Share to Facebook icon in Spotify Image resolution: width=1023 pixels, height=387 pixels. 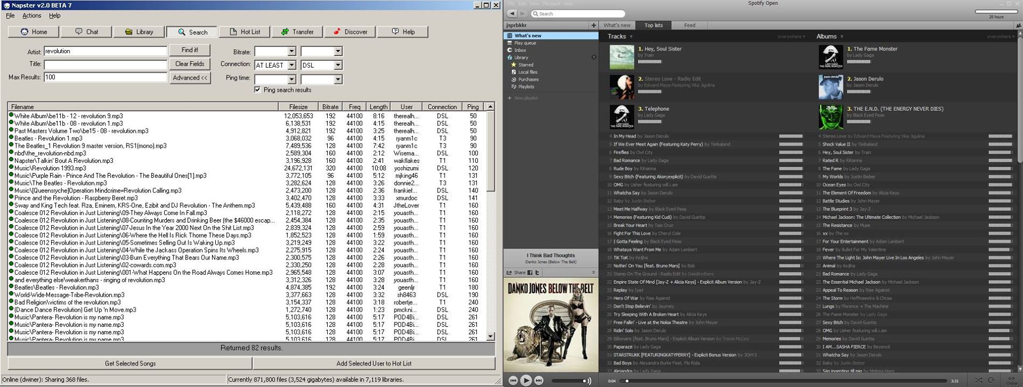[x=530, y=273]
